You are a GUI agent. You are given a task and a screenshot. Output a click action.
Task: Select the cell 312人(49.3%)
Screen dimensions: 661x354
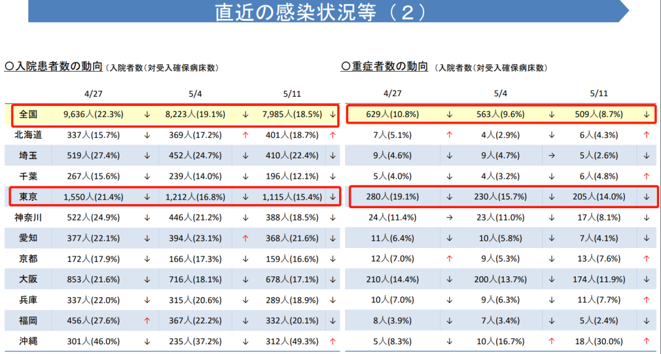click(293, 341)
